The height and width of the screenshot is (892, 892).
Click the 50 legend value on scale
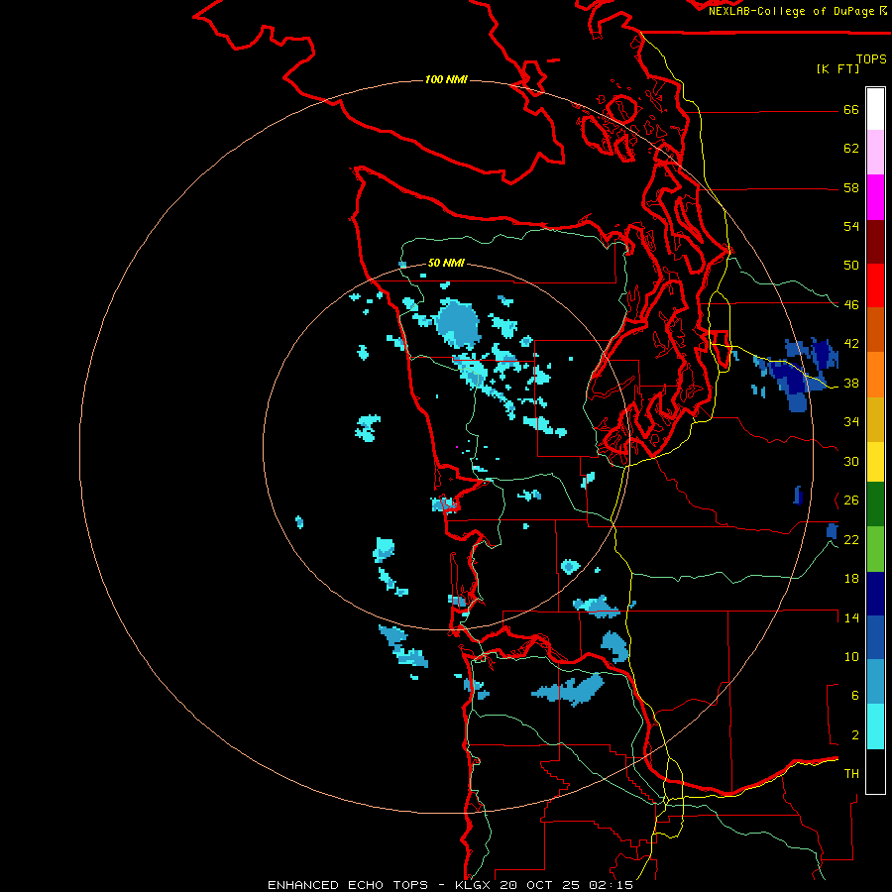pyautogui.click(x=851, y=266)
